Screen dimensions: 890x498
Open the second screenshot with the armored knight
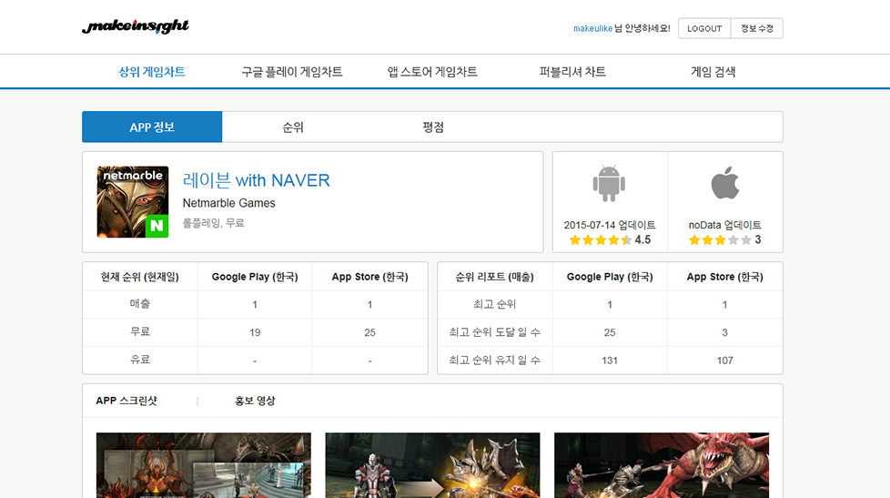click(x=432, y=465)
